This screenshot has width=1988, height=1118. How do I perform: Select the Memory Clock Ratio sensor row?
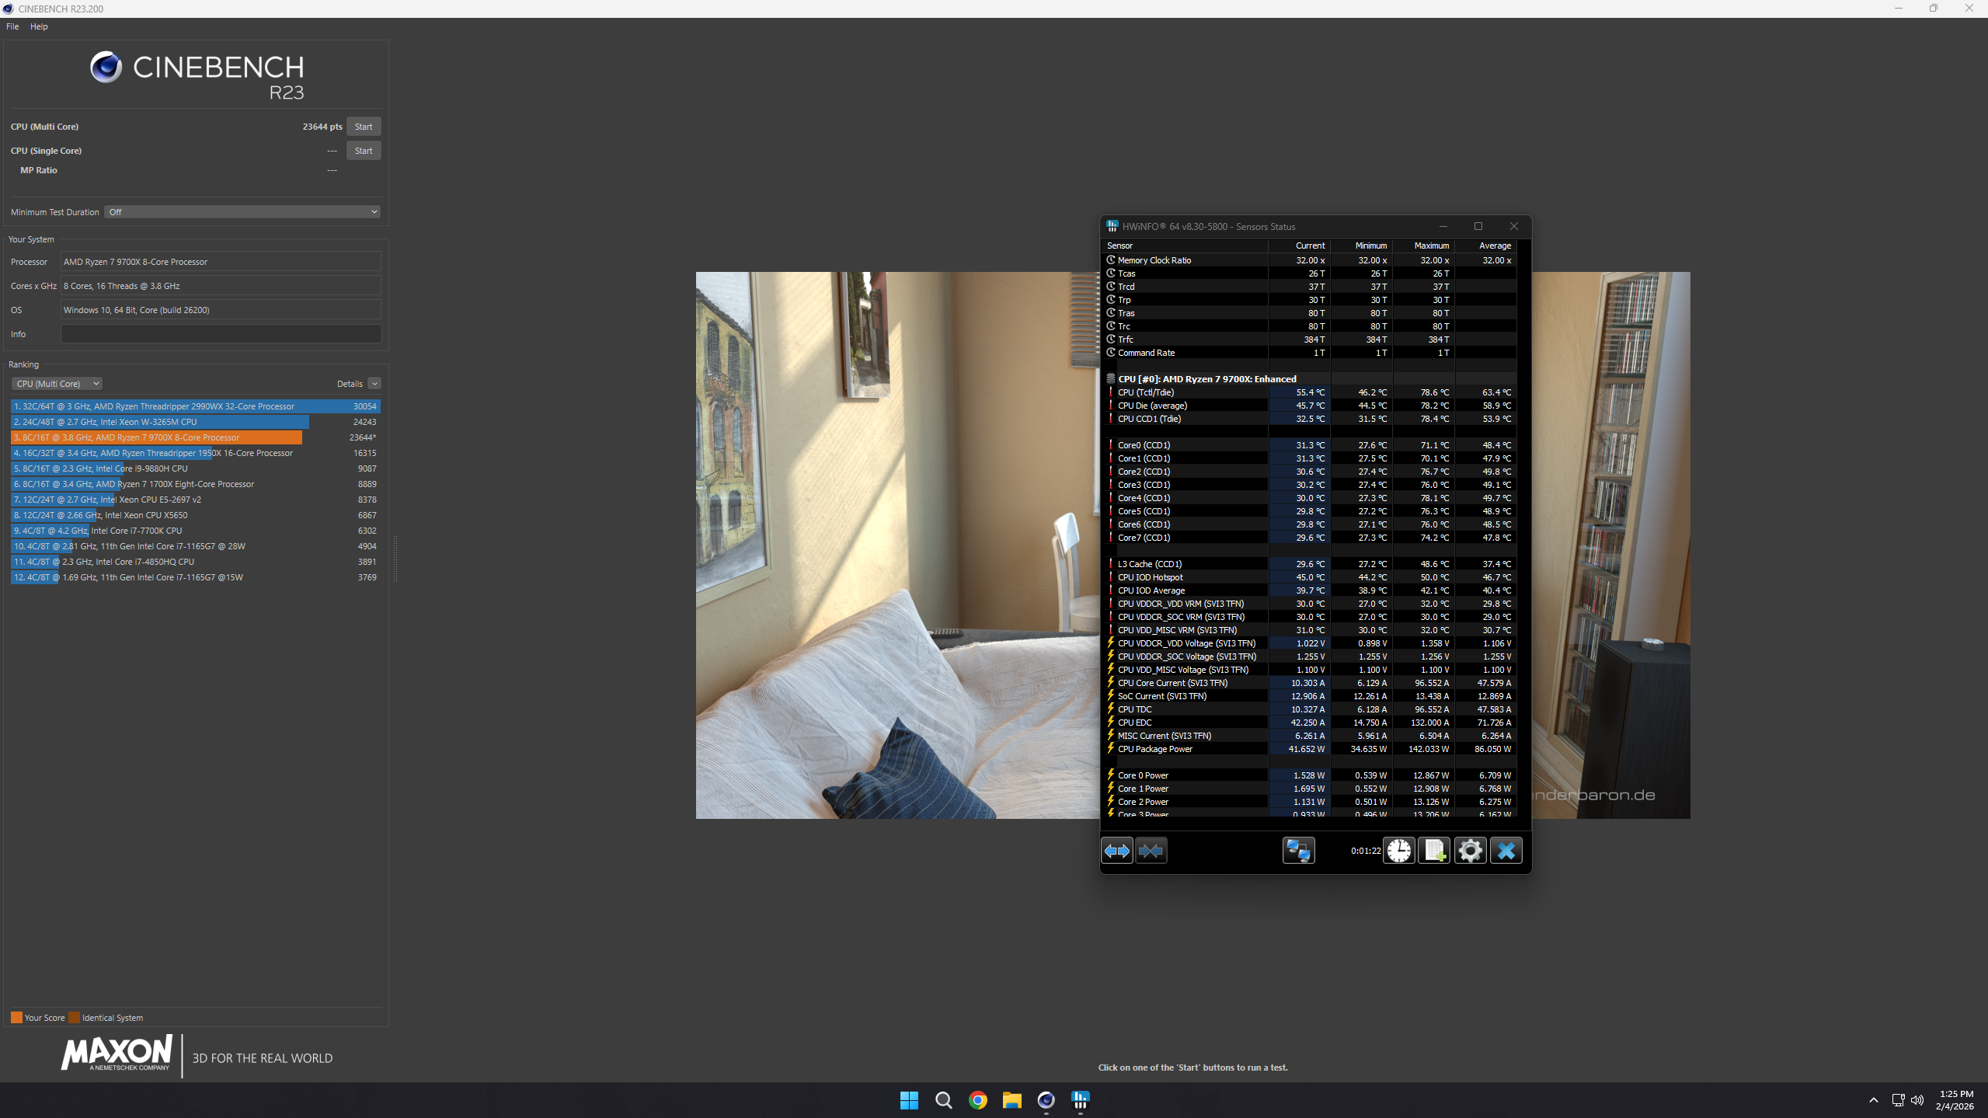1310,260
